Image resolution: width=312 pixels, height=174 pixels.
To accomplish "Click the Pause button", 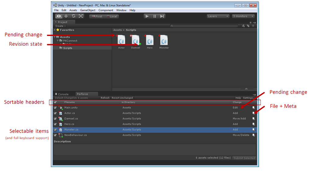I will click(x=154, y=16).
